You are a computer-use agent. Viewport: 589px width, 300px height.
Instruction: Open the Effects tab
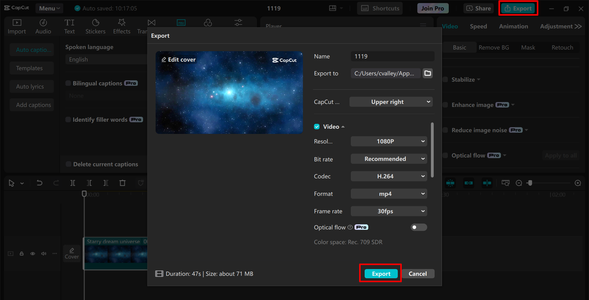tap(121, 27)
